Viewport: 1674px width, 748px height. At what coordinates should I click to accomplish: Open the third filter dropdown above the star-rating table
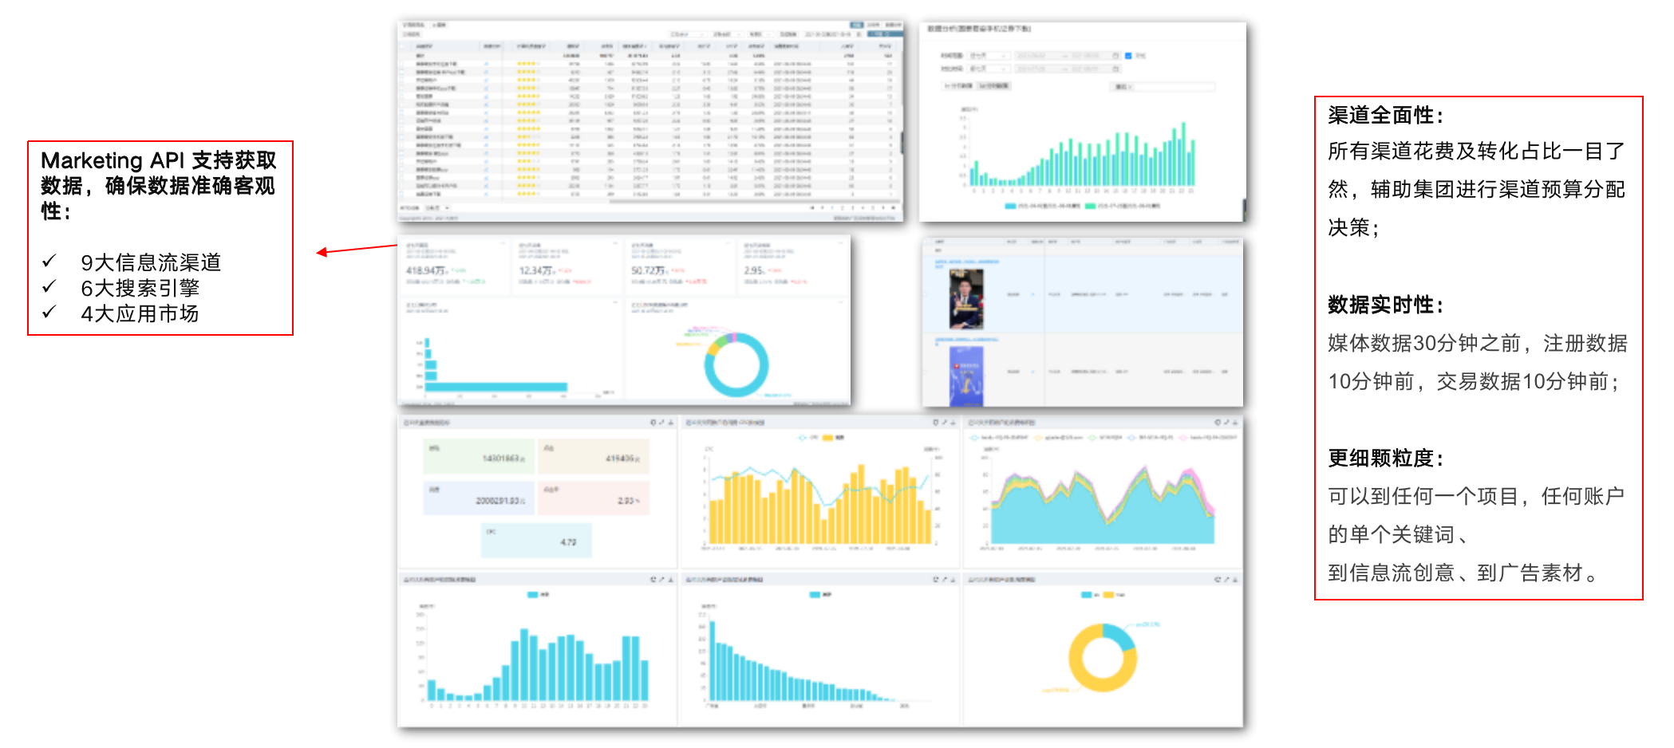760,34
